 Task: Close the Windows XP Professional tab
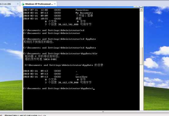point(55,4)
